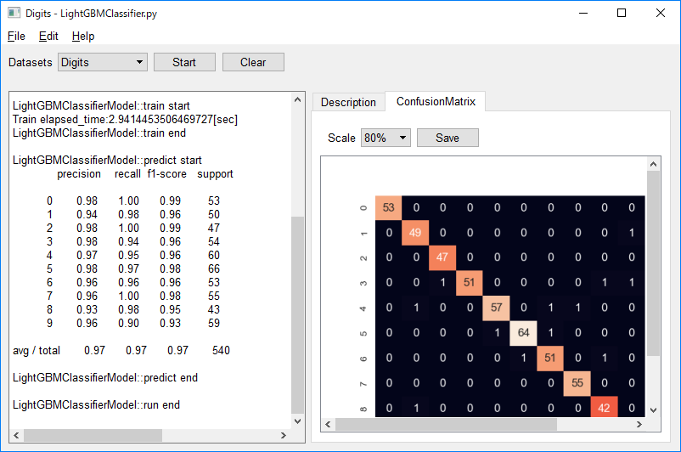The height and width of the screenshot is (452, 681).
Task: Click the Start button
Action: [x=184, y=62]
